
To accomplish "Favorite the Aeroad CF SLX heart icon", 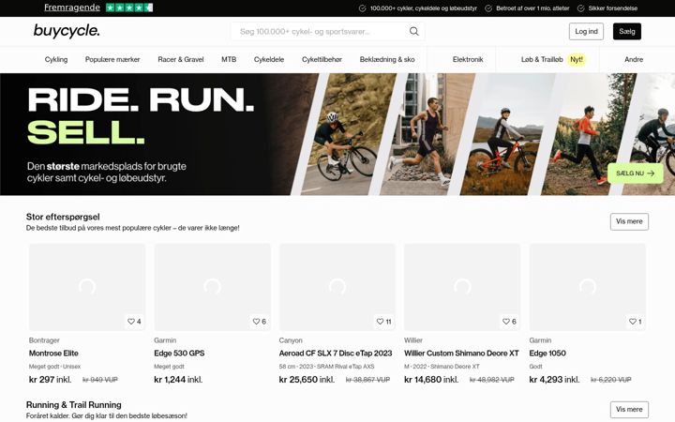I will tap(380, 322).
